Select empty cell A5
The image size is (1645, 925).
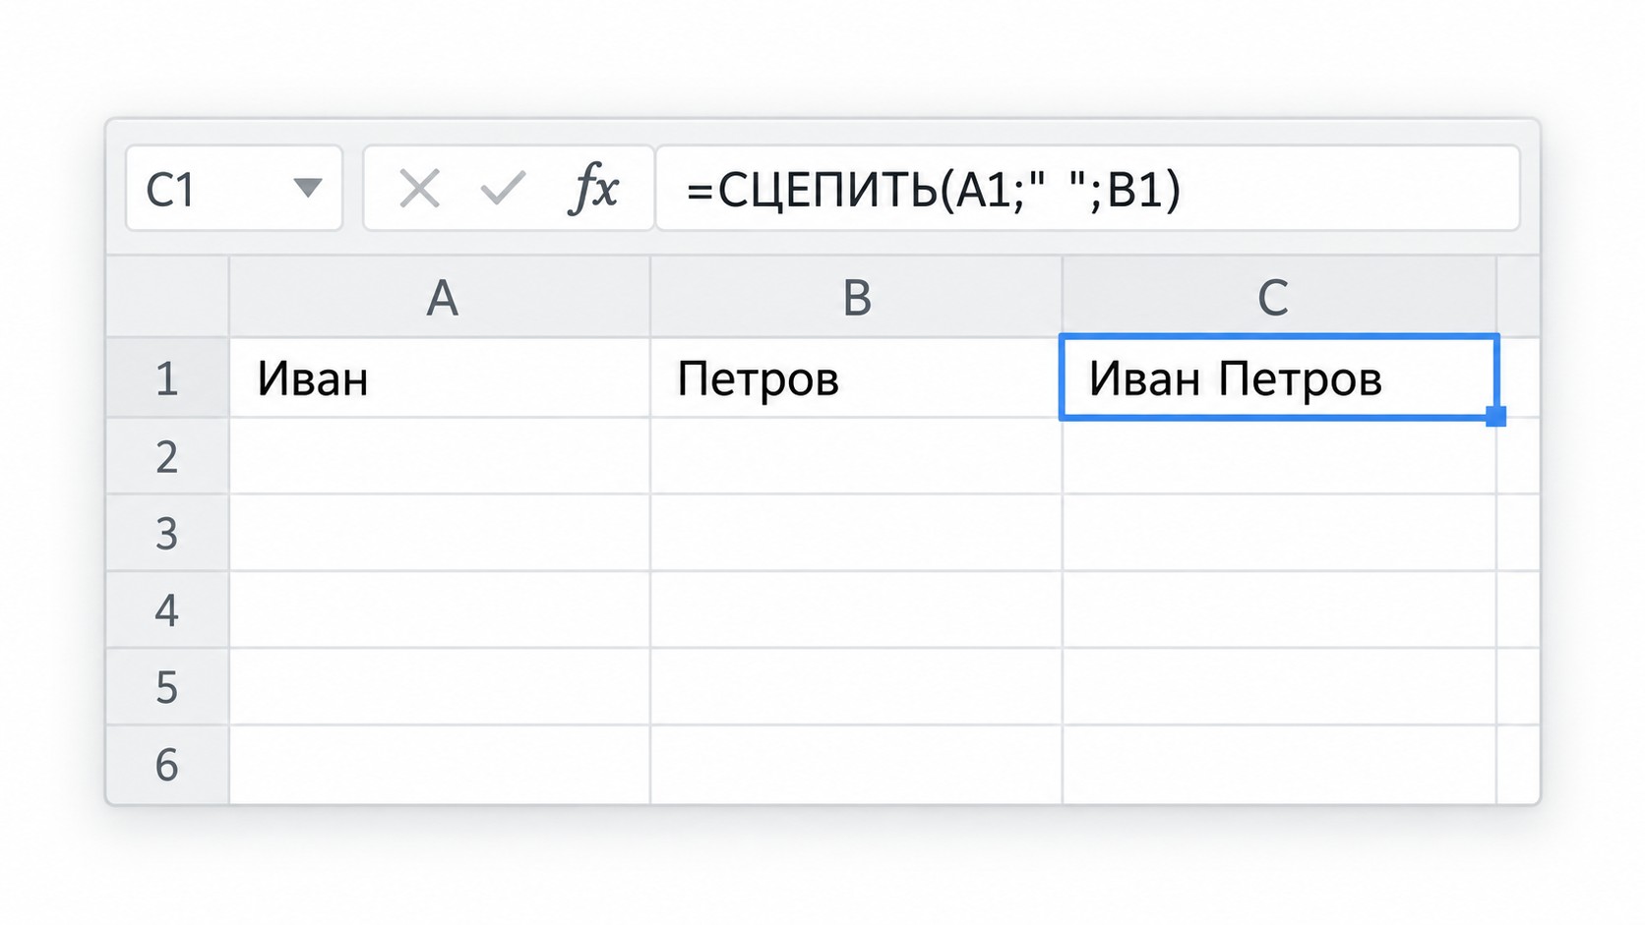point(440,687)
